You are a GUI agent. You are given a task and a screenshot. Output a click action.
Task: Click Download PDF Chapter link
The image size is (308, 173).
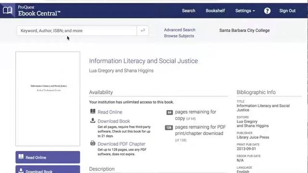121,144
